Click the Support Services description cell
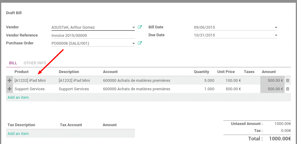Screen dimensions: 297x144 [74, 89]
